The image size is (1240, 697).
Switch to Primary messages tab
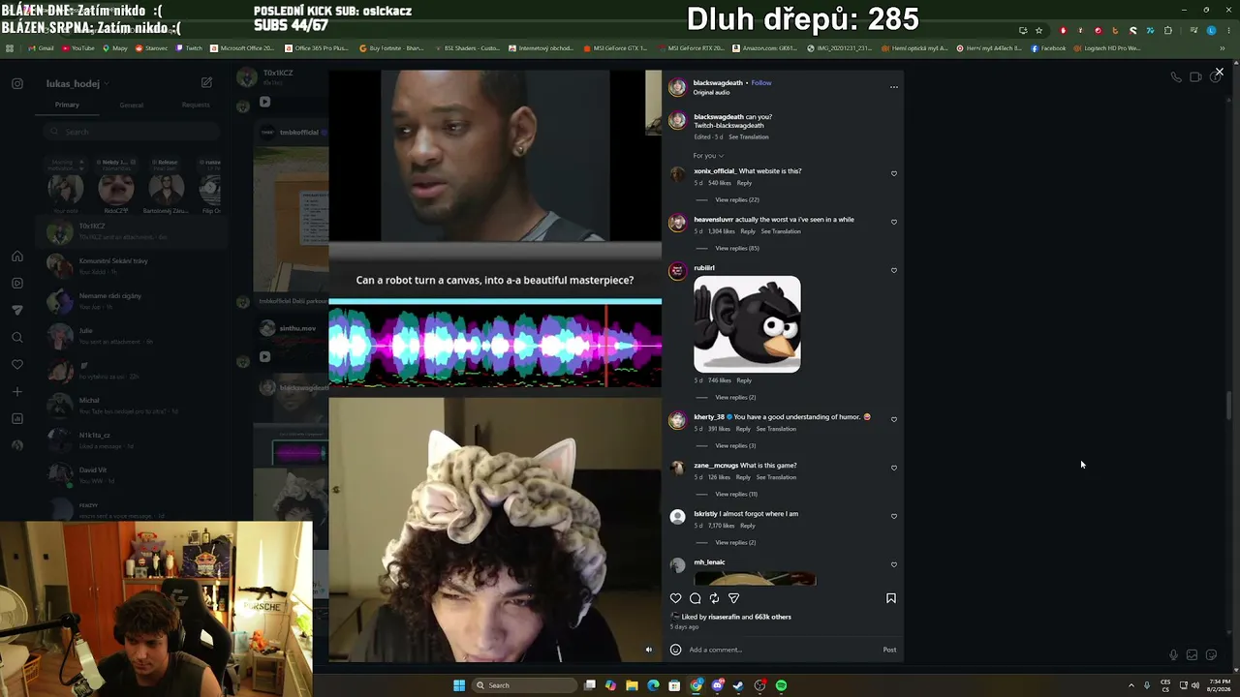[67, 105]
